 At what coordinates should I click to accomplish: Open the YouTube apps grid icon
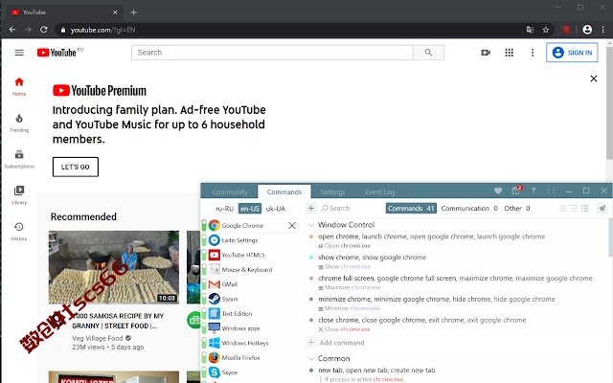[x=509, y=53]
